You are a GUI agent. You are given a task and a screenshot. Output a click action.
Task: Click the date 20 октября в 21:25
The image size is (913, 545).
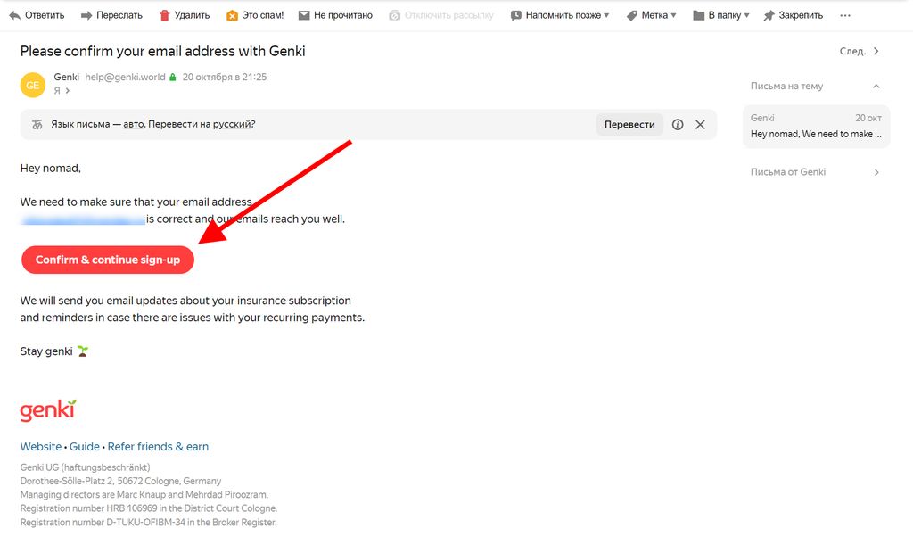tap(225, 77)
